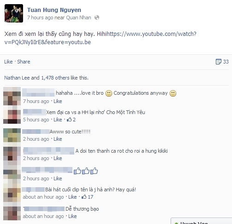Share the main post
This screenshot has height=224, width=232.
pos(24,62)
